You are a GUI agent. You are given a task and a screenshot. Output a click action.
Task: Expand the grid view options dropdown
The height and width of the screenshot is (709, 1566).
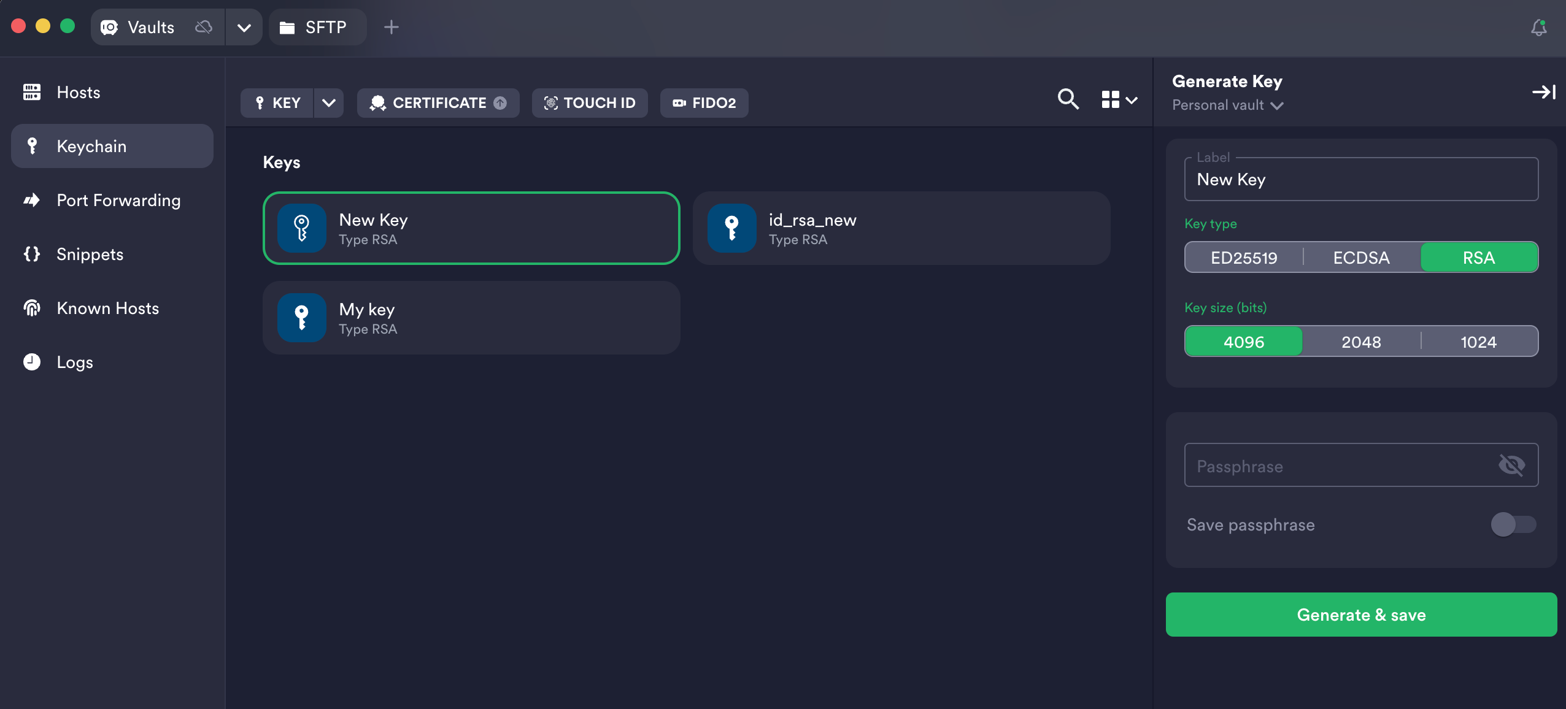1120,100
